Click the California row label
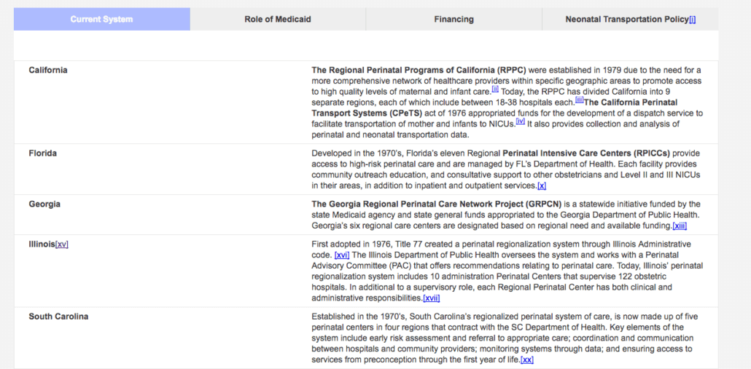The image size is (751, 369). click(48, 70)
